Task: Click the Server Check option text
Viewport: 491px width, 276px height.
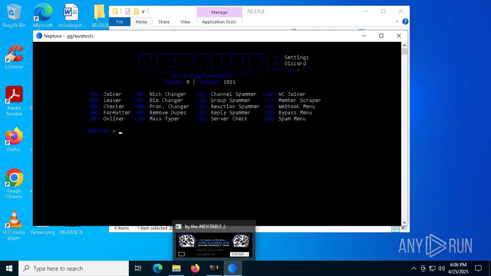Action: [229, 118]
